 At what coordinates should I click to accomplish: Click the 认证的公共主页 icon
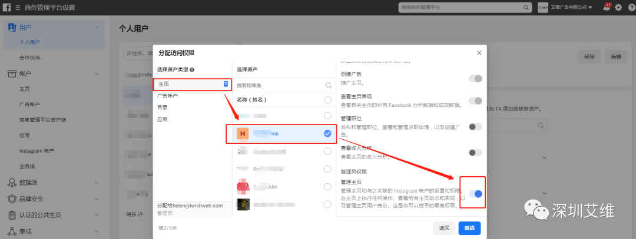pos(12,215)
